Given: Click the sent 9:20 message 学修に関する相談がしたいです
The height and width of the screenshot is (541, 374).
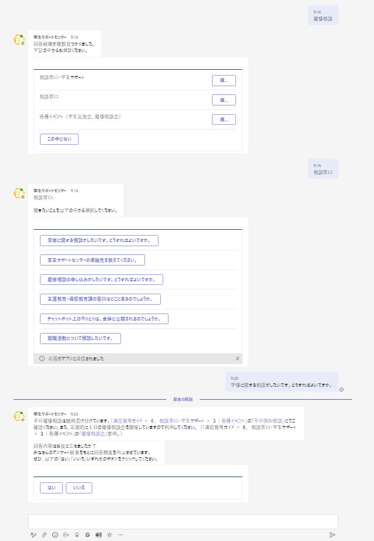Looking at the screenshot, I should tap(281, 382).
